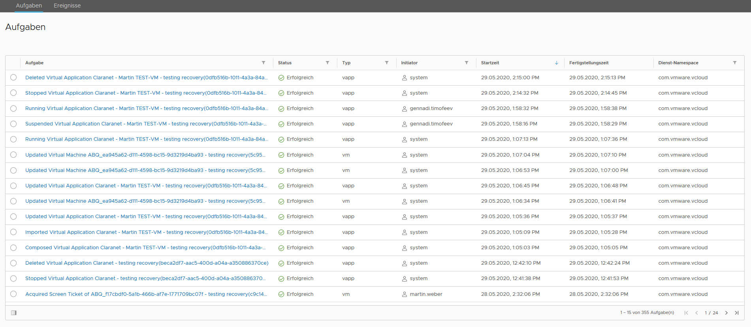Click initiator martin.weber

point(426,294)
